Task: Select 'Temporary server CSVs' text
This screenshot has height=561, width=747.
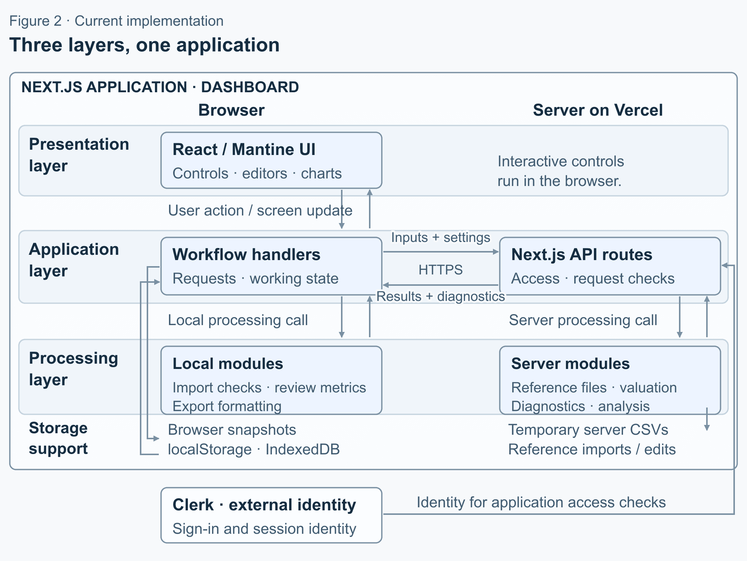Action: [x=588, y=430]
